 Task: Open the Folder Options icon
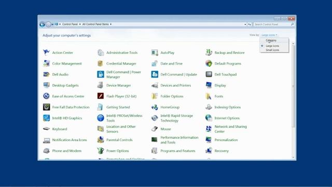coord(155,96)
